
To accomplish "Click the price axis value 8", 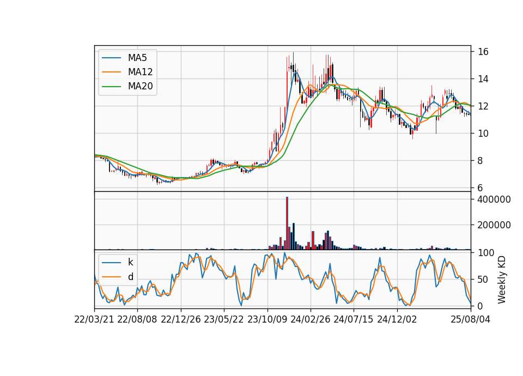I will (481, 161).
